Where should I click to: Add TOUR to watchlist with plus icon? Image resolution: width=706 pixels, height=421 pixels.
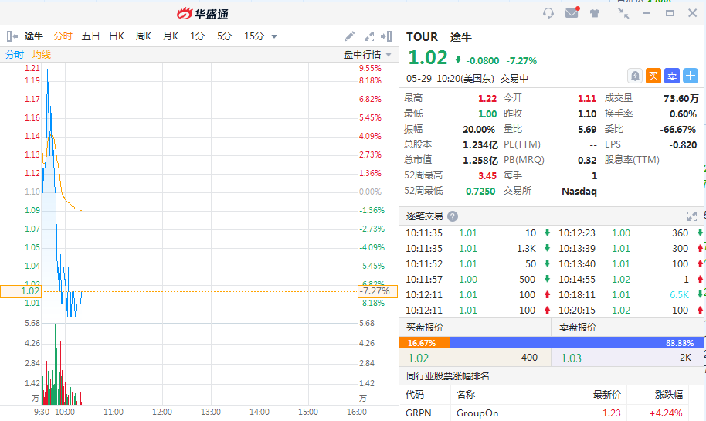pos(690,76)
